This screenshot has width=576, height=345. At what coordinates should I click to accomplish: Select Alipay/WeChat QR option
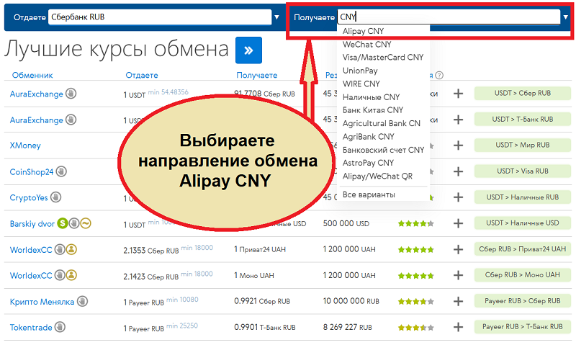tap(377, 176)
